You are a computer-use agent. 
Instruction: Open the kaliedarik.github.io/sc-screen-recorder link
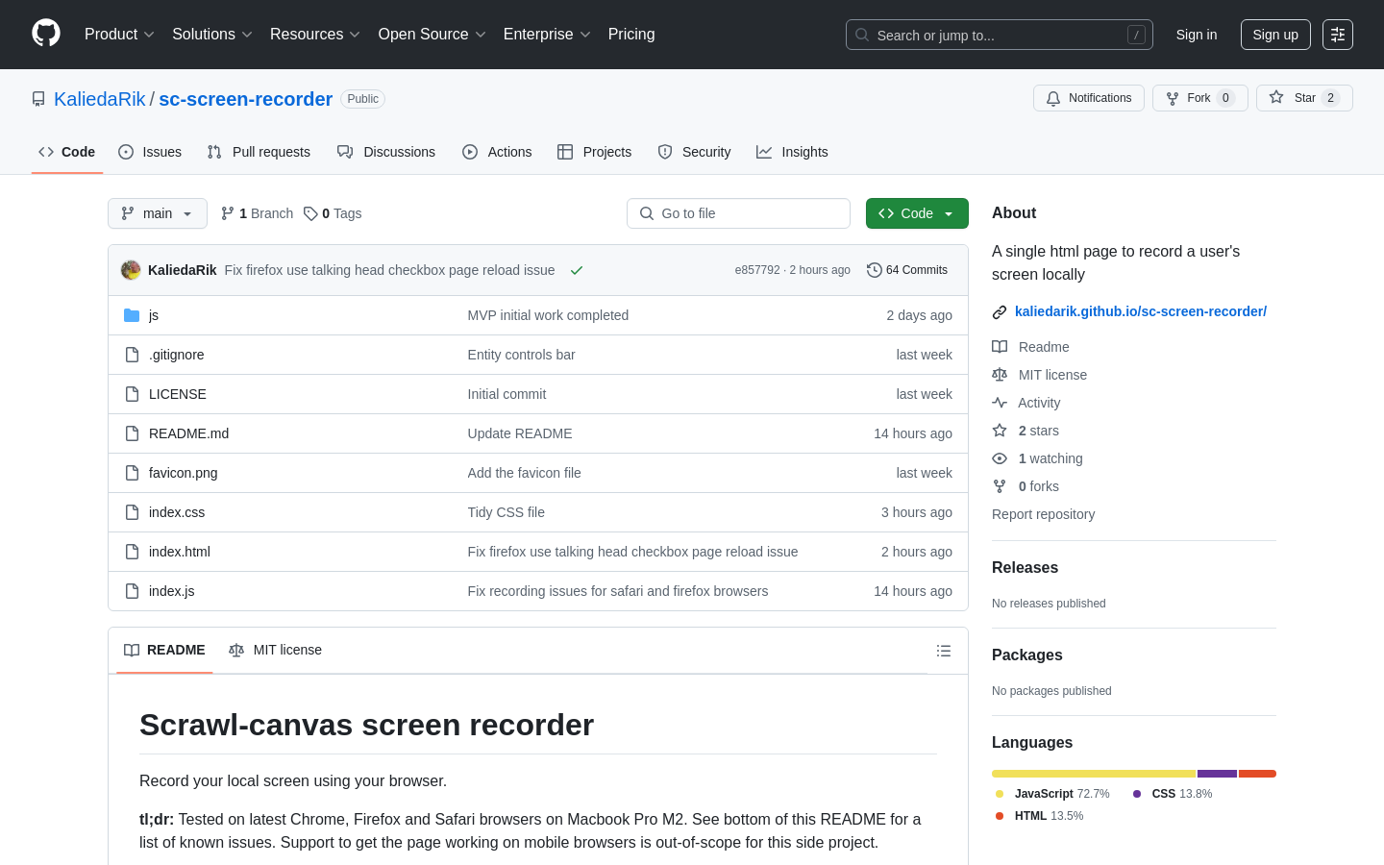point(1141,311)
